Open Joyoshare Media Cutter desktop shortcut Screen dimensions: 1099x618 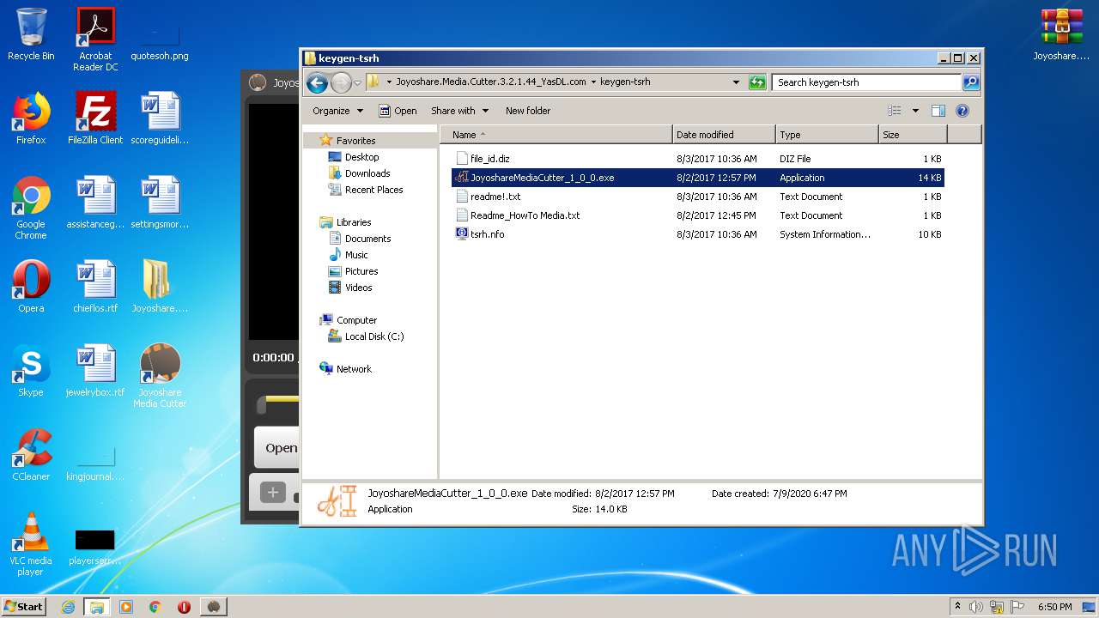[x=160, y=375]
